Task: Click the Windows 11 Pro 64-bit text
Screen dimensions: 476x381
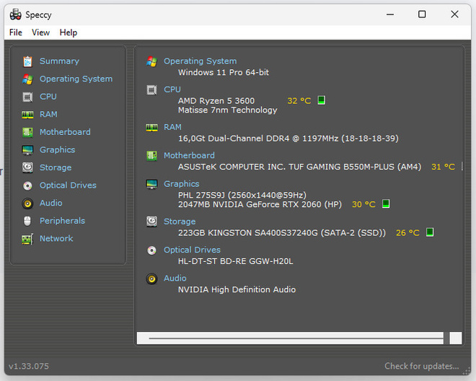Action: [224, 72]
